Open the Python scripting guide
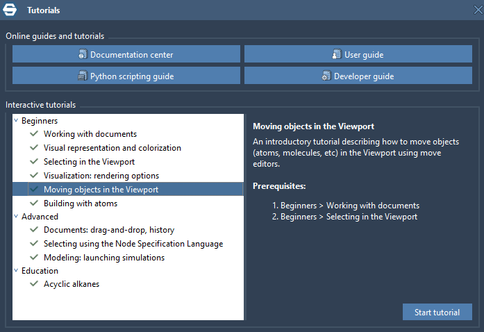 coord(126,76)
